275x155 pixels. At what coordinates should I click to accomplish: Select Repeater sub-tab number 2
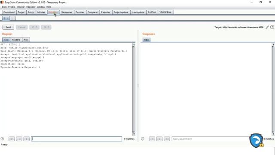(6, 18)
